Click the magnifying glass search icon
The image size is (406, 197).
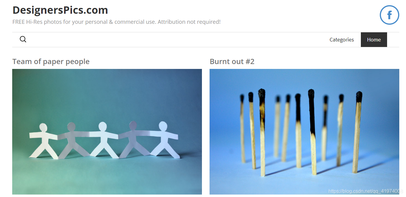23,39
